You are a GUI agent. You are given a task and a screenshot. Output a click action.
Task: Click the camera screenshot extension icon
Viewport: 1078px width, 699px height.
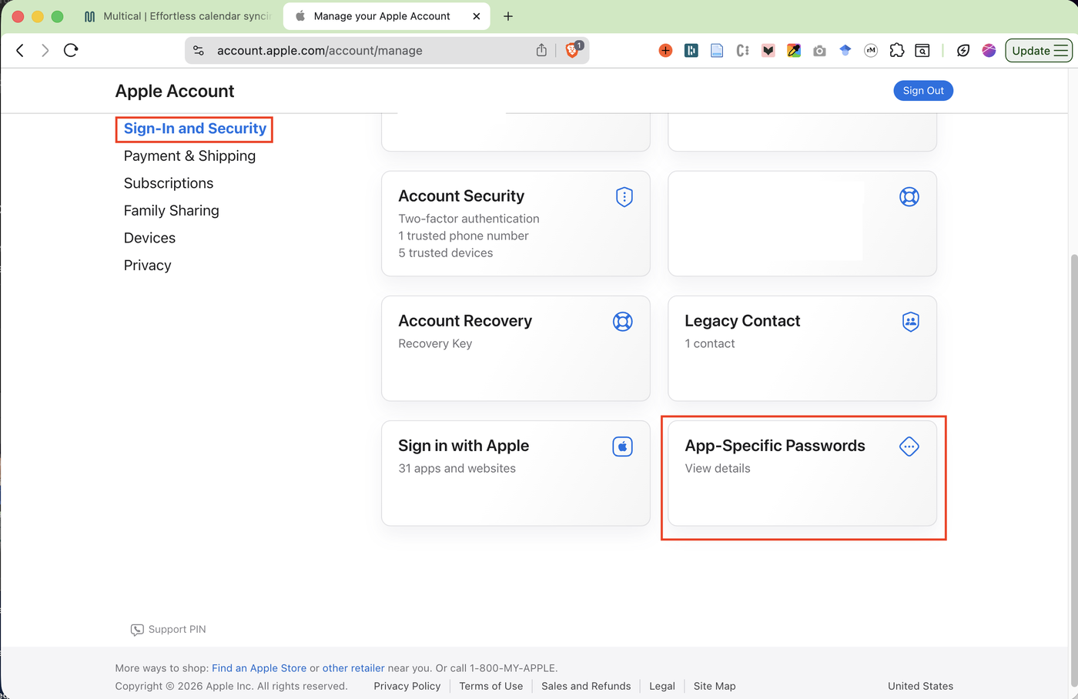pyautogui.click(x=819, y=51)
